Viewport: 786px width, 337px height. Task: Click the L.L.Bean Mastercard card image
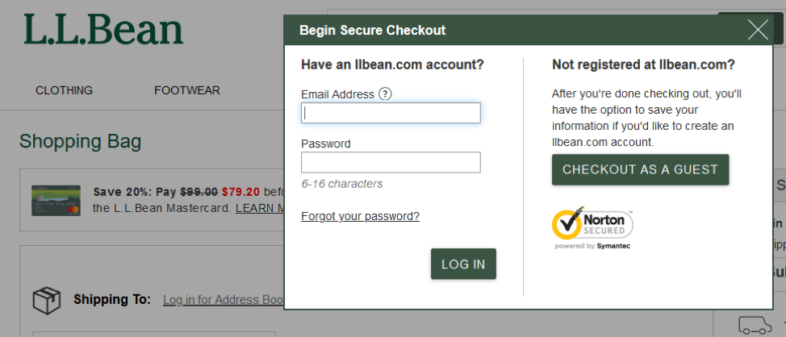(56, 200)
